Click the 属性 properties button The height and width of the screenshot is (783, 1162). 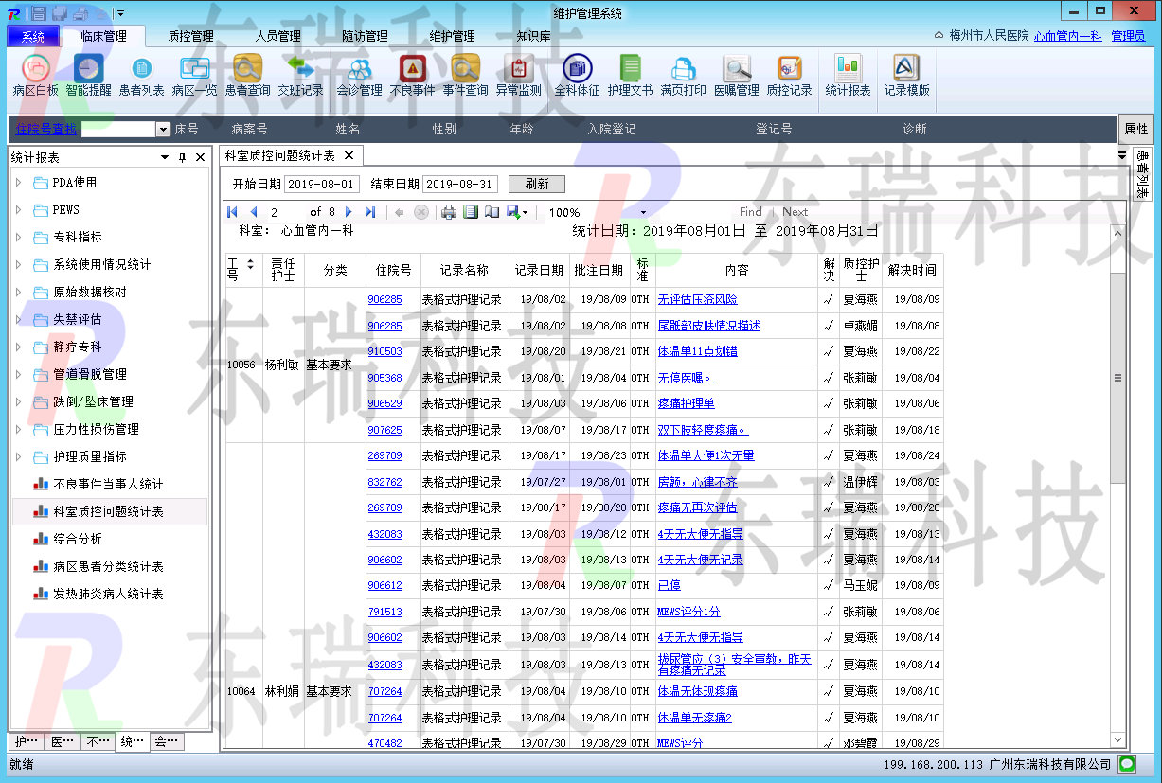click(1135, 129)
